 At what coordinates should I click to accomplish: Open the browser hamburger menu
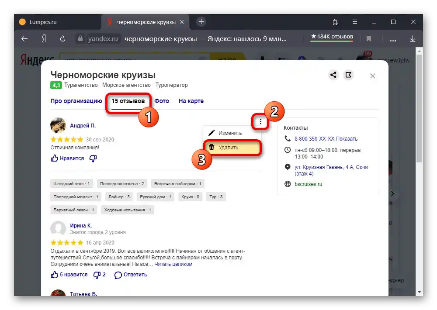pos(355,22)
